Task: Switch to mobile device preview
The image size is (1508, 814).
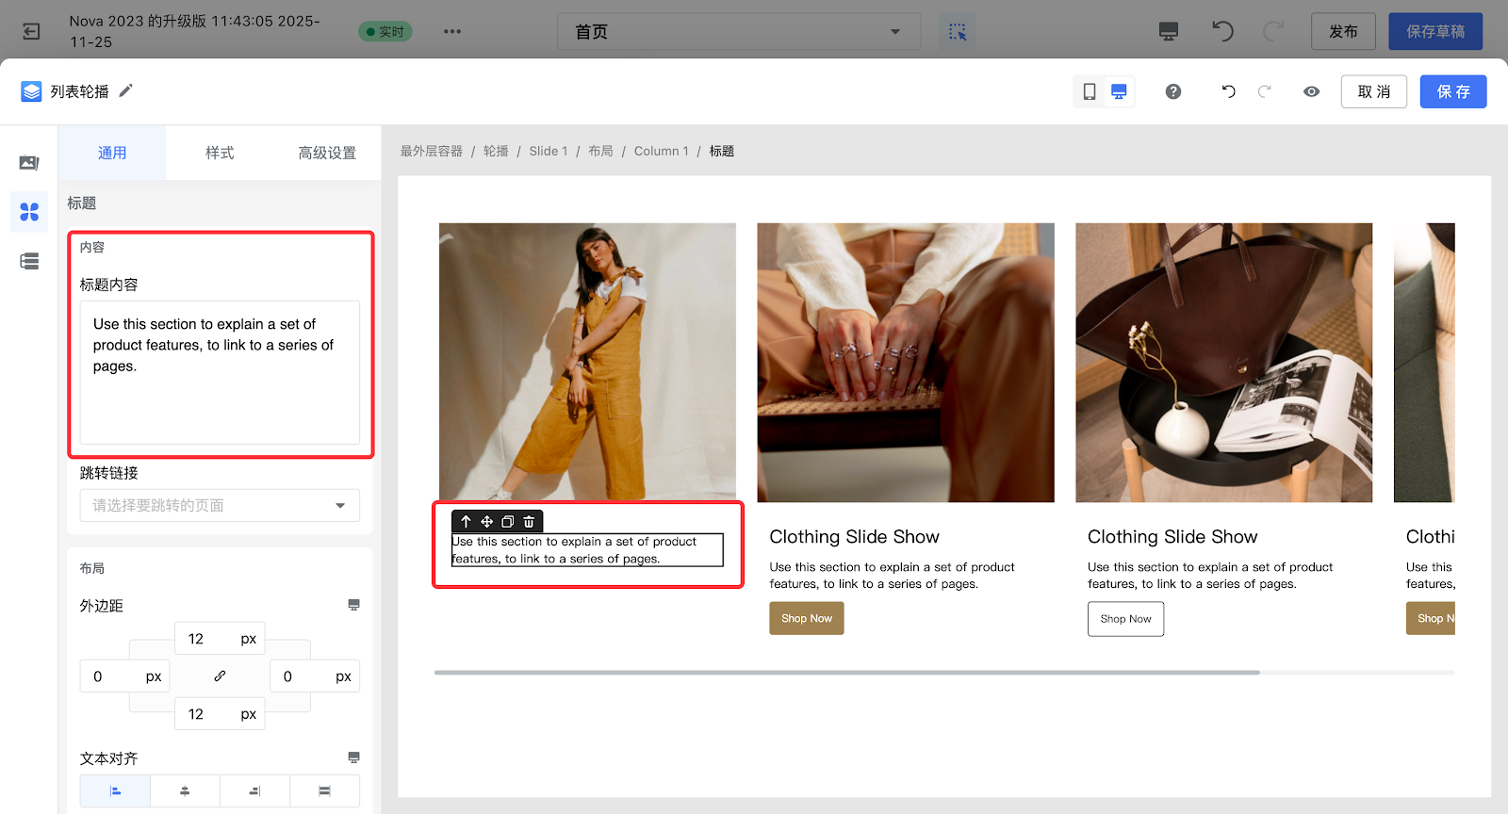Action: (1090, 91)
